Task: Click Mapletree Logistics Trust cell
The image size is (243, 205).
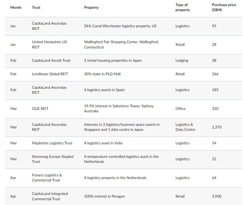Action: [52, 143]
